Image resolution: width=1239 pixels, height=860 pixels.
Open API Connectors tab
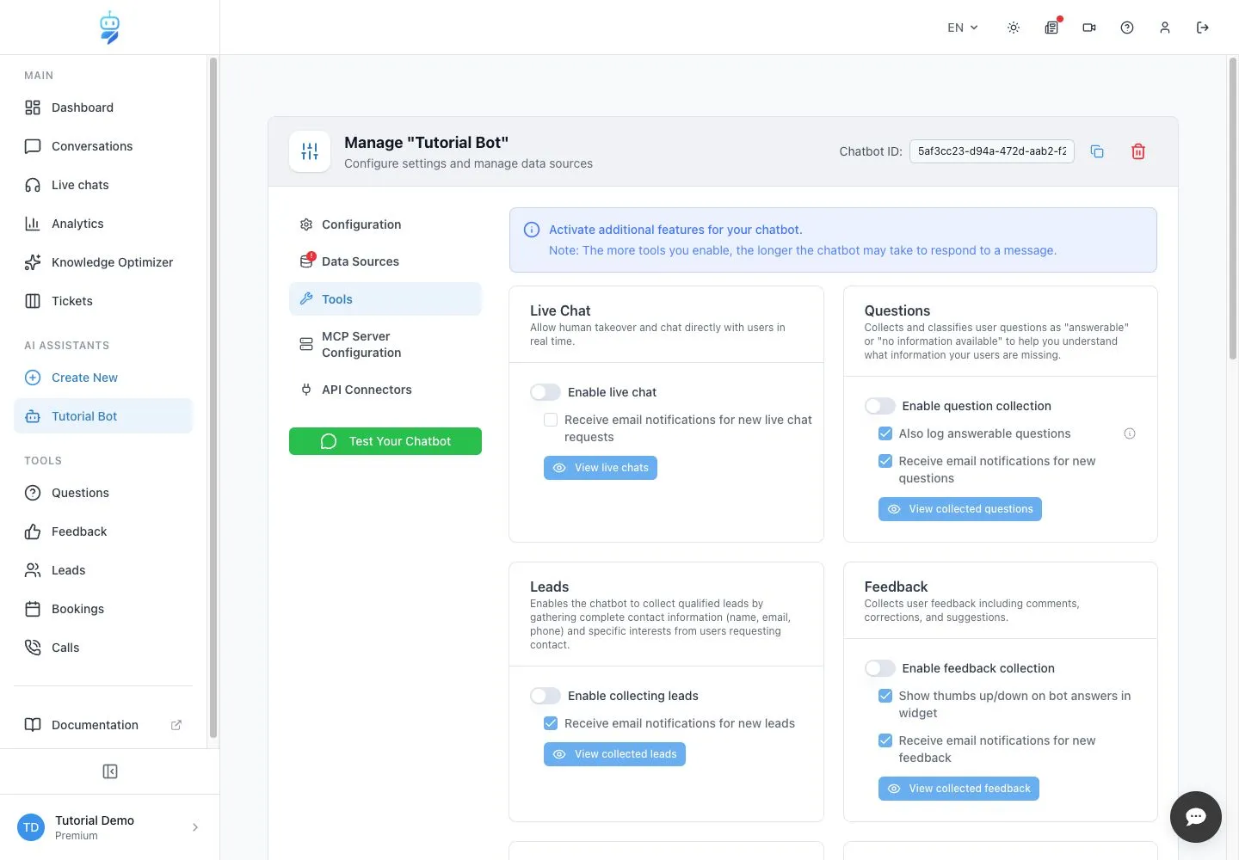(385, 390)
